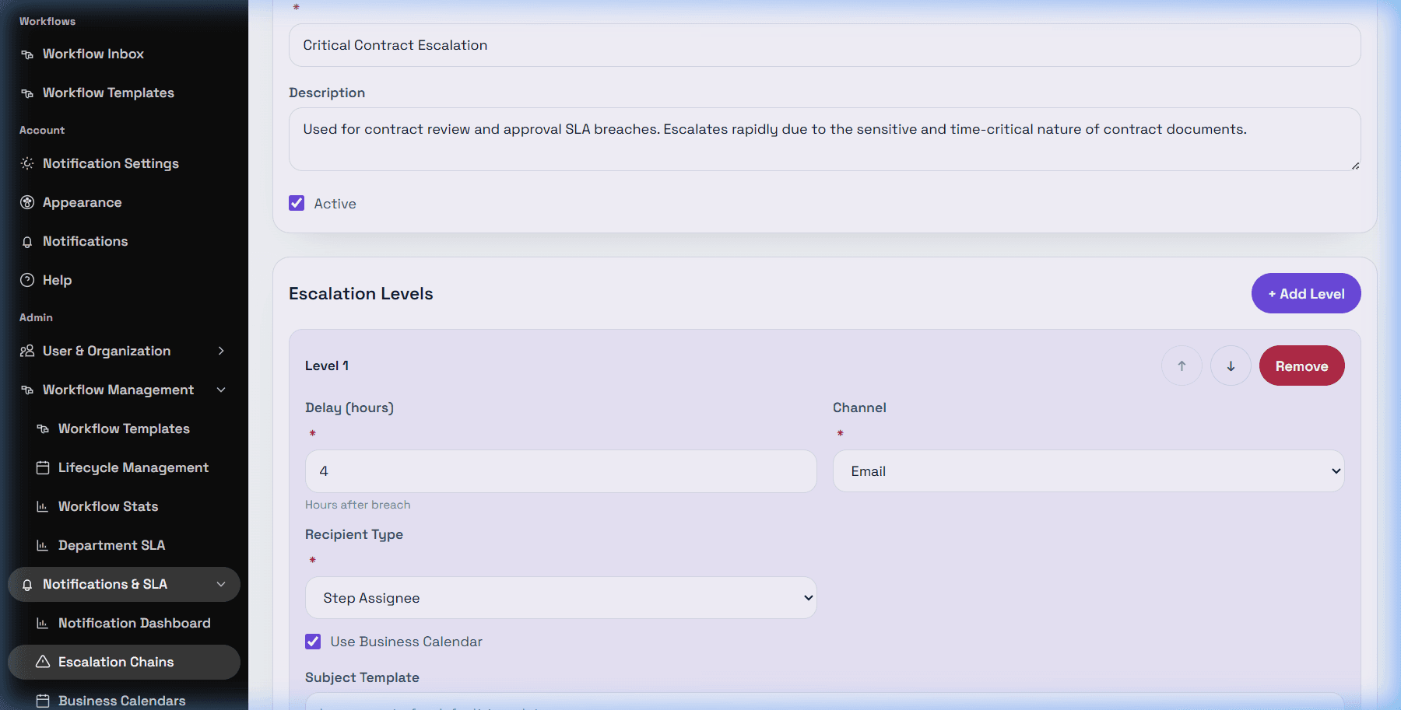The width and height of the screenshot is (1401, 710).
Task: Move Level 1 down with arrow icon
Action: pos(1231,365)
